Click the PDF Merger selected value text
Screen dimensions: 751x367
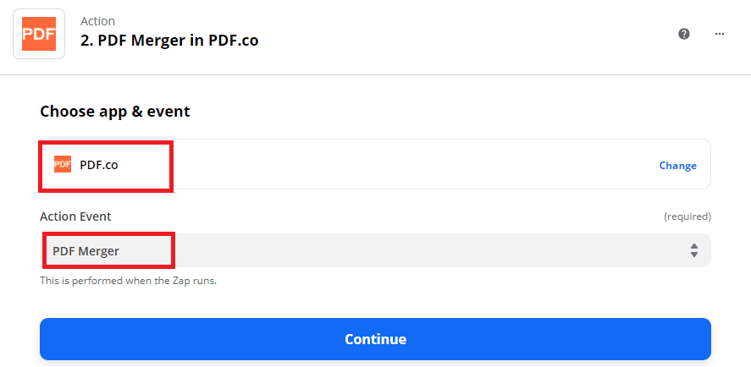click(x=86, y=250)
